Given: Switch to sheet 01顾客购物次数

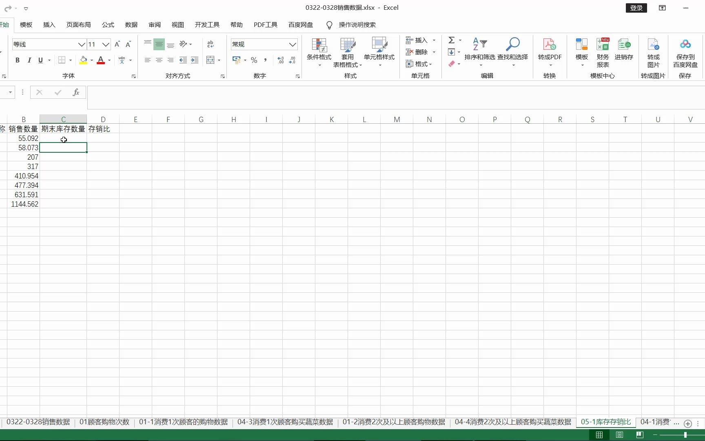Looking at the screenshot, I should pos(104,422).
